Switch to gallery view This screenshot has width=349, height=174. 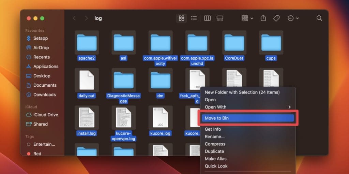click(220, 18)
